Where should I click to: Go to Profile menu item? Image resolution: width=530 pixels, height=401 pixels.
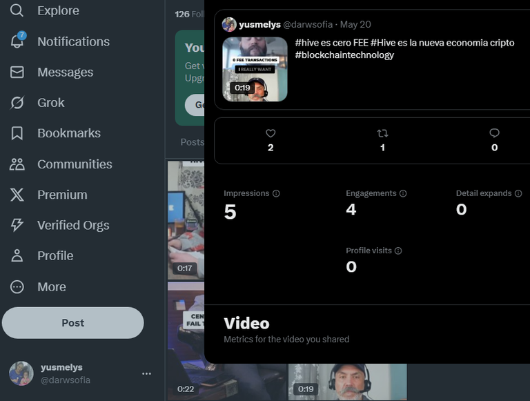(55, 255)
